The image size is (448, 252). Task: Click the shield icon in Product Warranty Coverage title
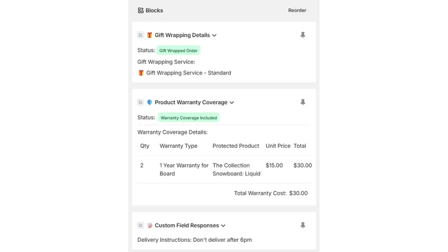[150, 102]
